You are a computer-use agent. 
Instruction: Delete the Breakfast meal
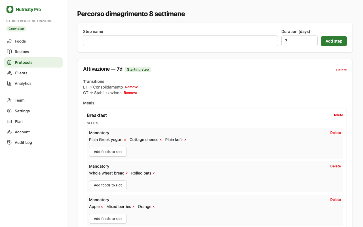338,115
